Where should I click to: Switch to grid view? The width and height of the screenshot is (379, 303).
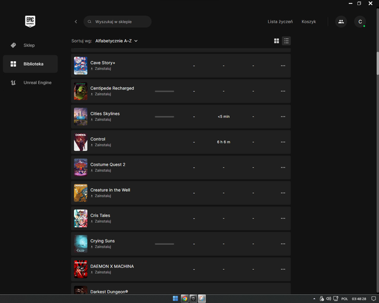tap(277, 41)
